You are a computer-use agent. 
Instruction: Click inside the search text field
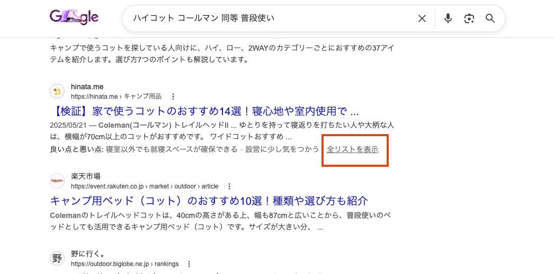pos(265,19)
